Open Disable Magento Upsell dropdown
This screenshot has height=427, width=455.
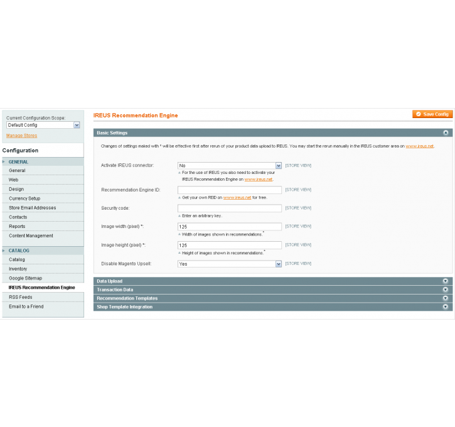230,264
